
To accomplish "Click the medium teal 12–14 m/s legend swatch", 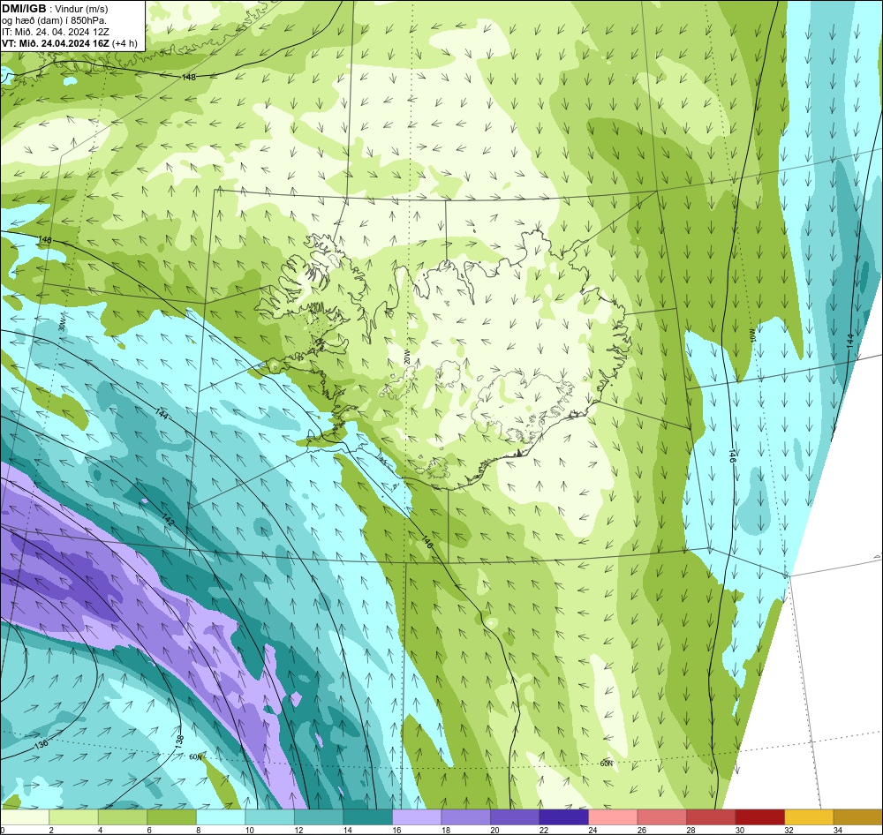I will pos(319,816).
